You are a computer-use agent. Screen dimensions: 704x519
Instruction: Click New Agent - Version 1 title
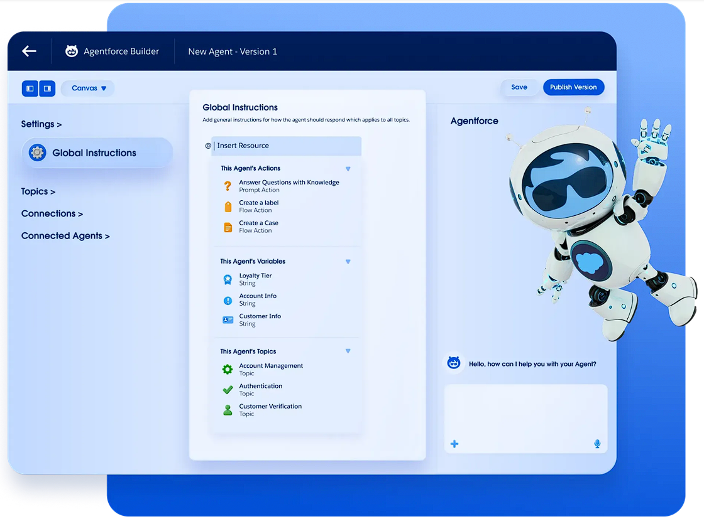click(x=233, y=51)
